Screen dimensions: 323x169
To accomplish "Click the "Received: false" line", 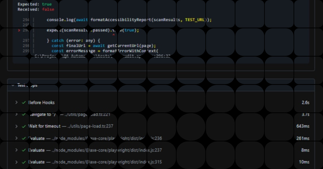I will (36, 9).
